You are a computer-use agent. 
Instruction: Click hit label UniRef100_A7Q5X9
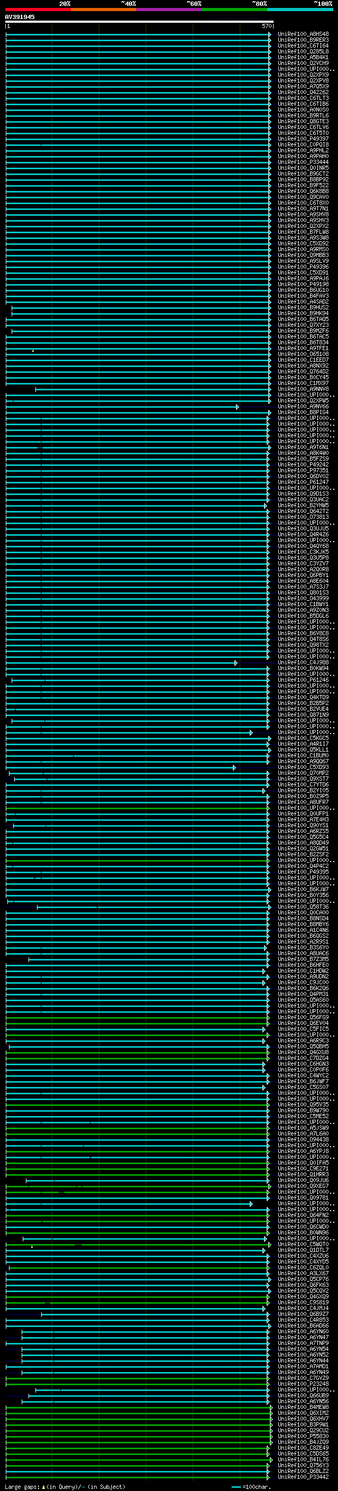click(x=303, y=86)
